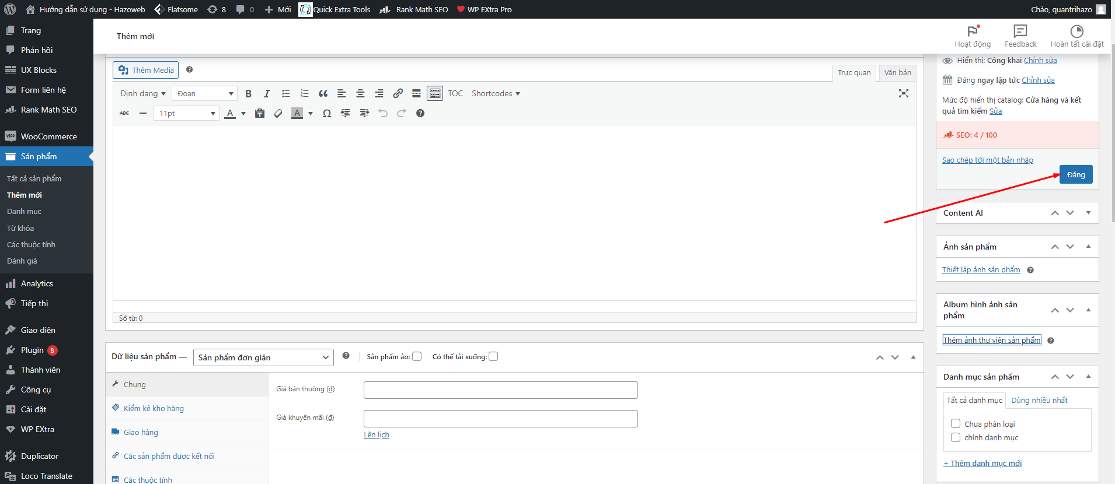Image resolution: width=1115 pixels, height=484 pixels.
Task: Open WooCommerce in the sidebar menu
Action: (x=48, y=136)
